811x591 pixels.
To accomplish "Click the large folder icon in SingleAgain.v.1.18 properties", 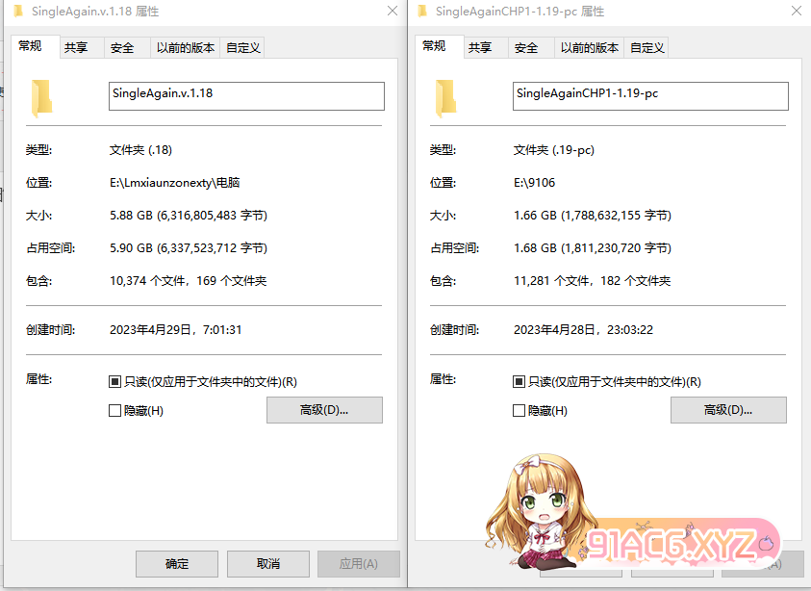I will [x=41, y=97].
